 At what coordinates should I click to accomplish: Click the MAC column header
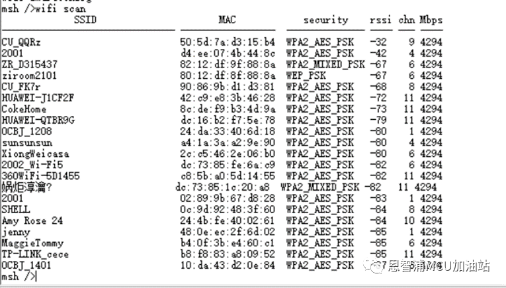pos(227,21)
